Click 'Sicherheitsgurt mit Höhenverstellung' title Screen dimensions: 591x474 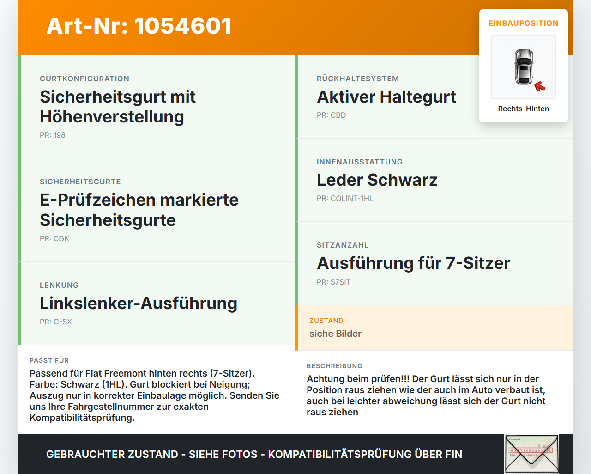118,107
